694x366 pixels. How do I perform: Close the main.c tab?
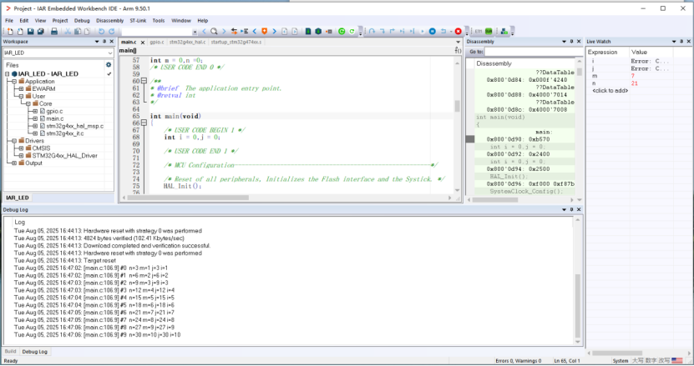tap(143, 43)
